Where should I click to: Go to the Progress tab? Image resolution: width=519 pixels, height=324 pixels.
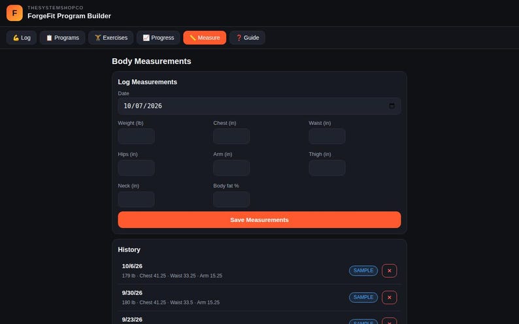tap(158, 38)
